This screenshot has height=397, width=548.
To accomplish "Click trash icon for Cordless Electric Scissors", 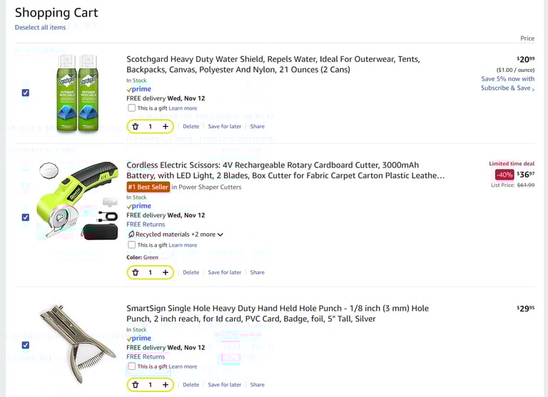I will pyautogui.click(x=136, y=272).
